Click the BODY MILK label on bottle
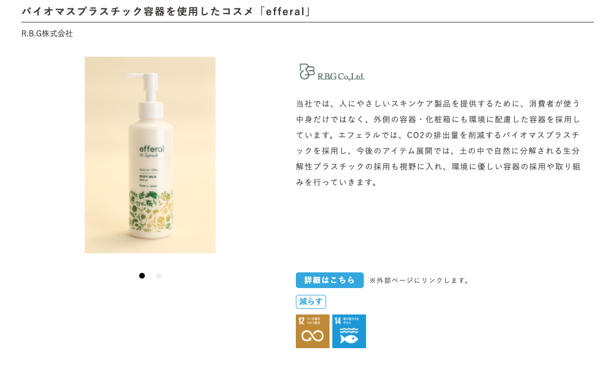Screen dimensions: 613x374 (148, 177)
